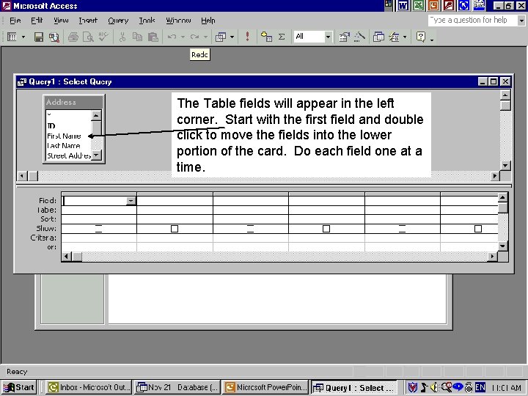This screenshot has width=528, height=396.
Task: Open the help question box dropdown arrow
Action: tap(521, 21)
